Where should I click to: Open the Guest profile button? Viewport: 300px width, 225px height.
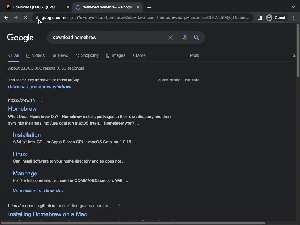tap(277, 18)
